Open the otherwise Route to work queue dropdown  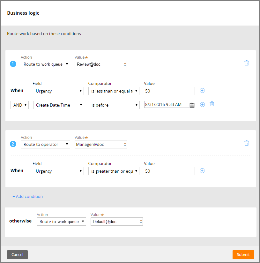coord(61,222)
